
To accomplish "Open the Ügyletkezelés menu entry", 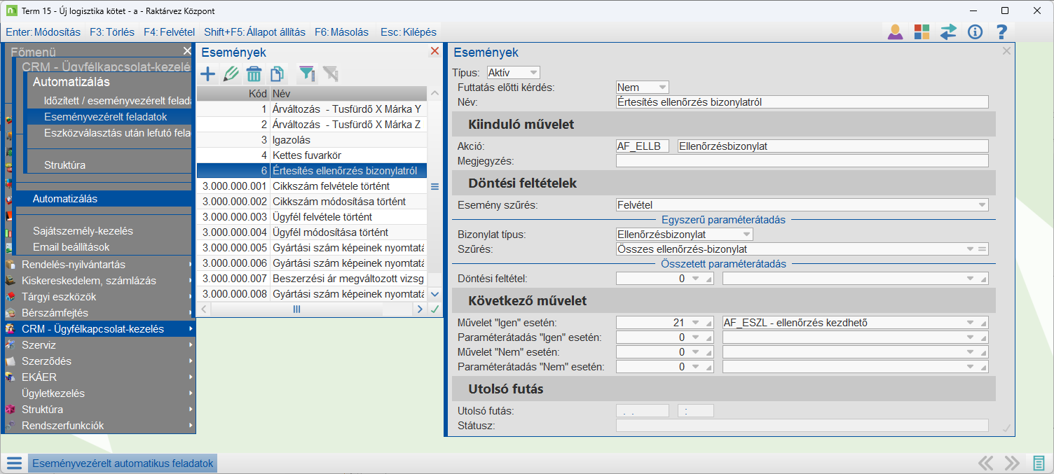I will 99,393.
